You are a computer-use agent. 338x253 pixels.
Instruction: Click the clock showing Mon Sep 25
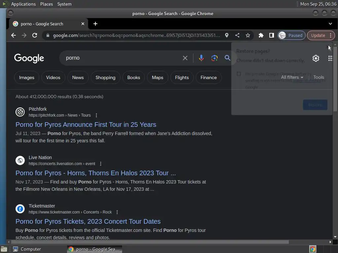318,4
